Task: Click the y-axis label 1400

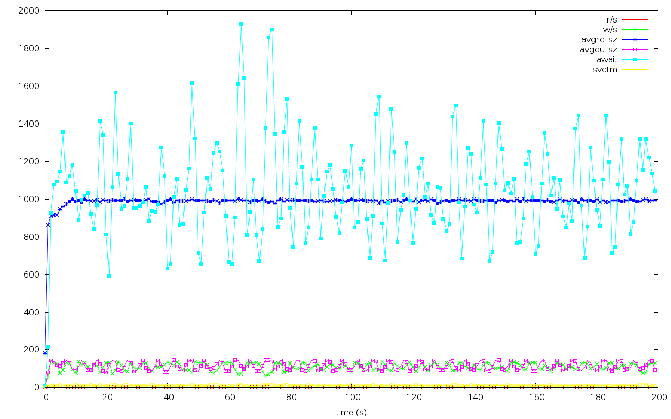Action: click(x=28, y=124)
